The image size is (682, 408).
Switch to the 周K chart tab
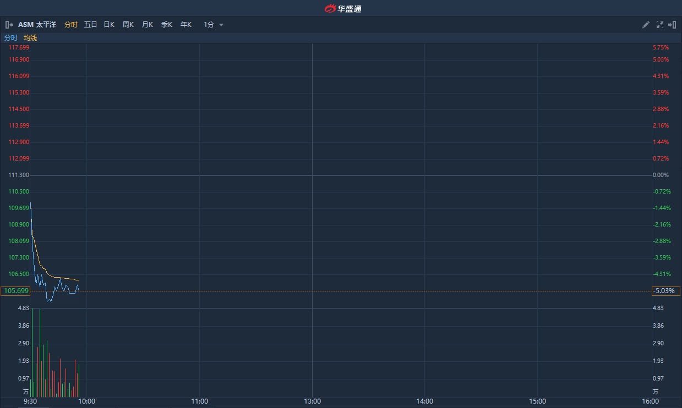tap(128, 25)
